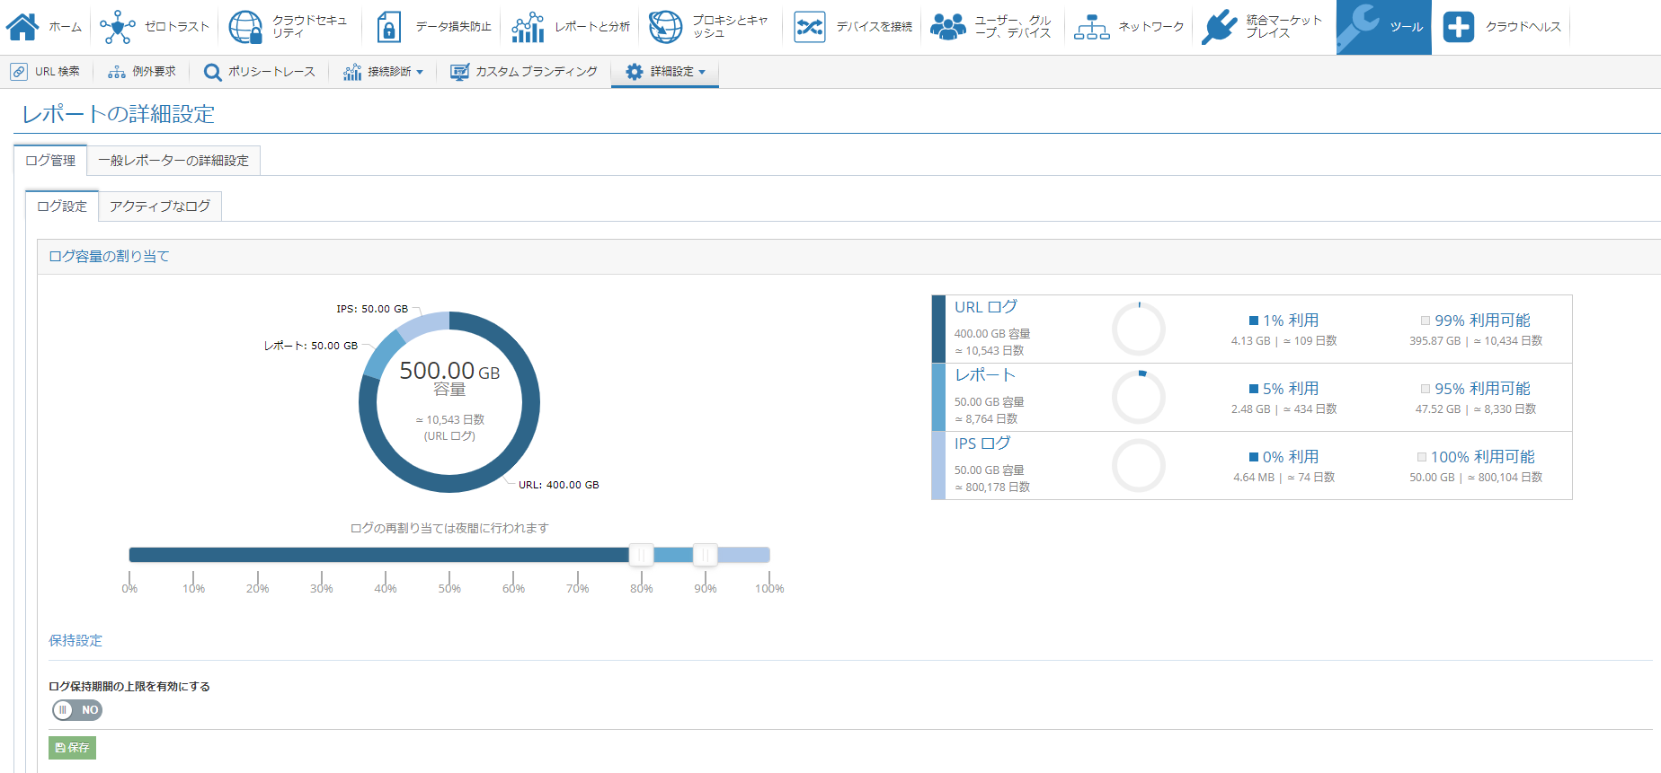
Task: Open the クラウドヘルス plus icon
Action: click(x=1458, y=27)
